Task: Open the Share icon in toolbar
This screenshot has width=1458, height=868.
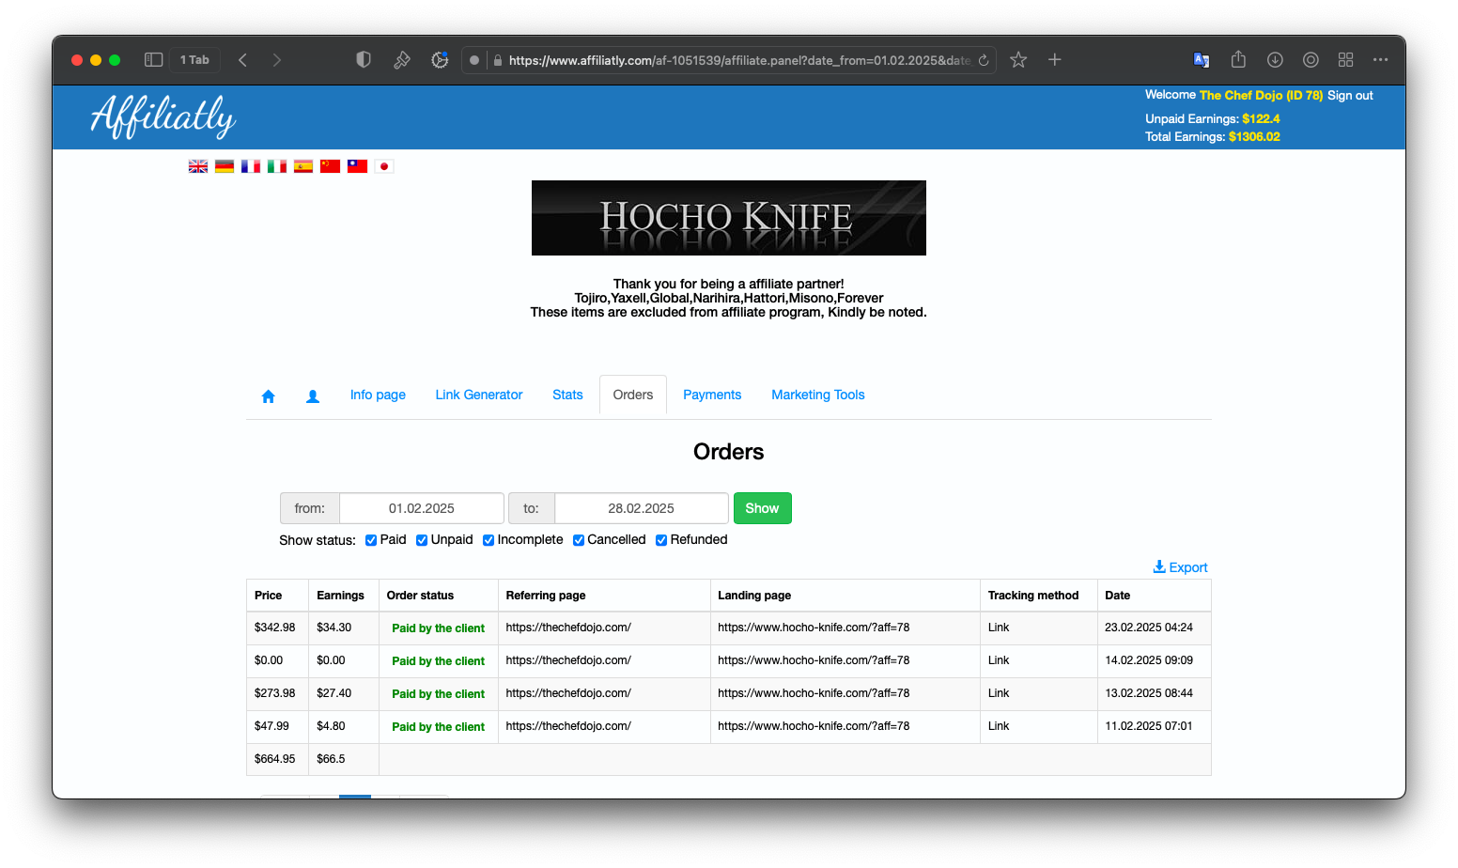Action: tap(1238, 59)
